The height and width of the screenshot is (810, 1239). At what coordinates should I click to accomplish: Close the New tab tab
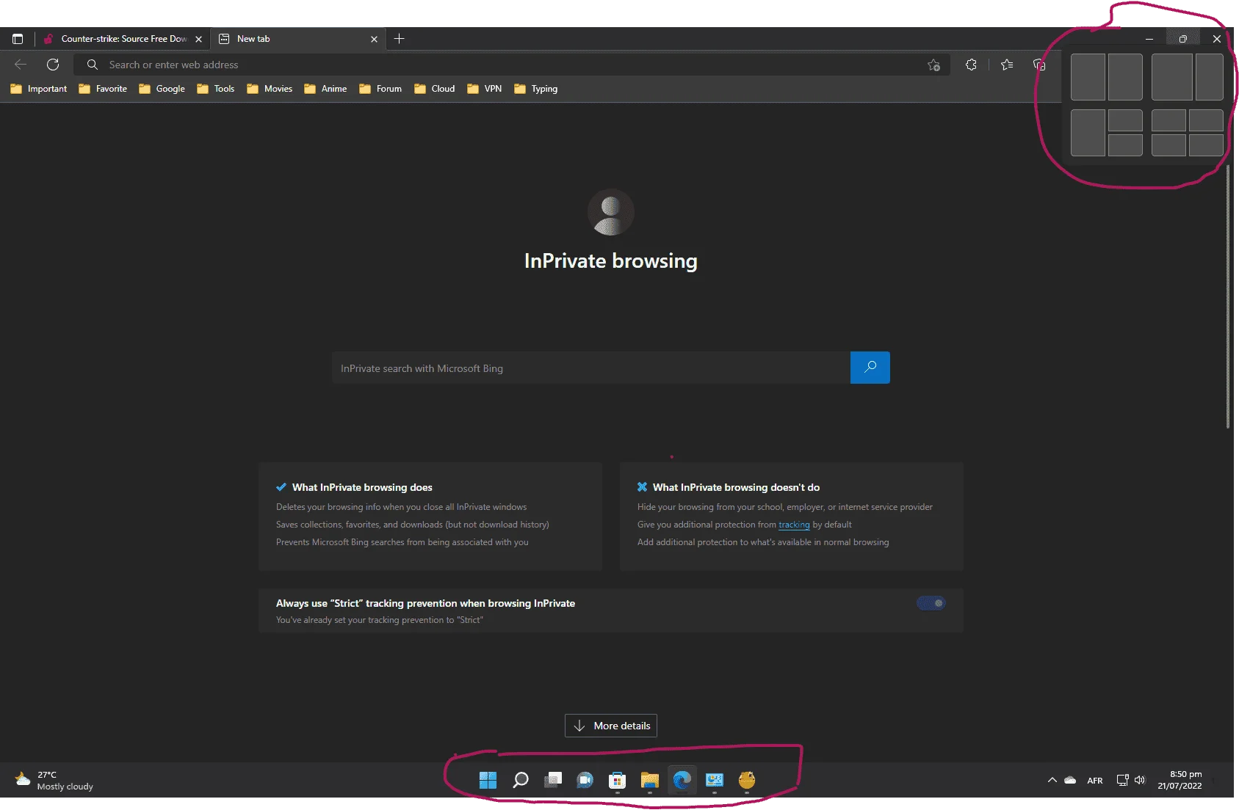click(374, 40)
